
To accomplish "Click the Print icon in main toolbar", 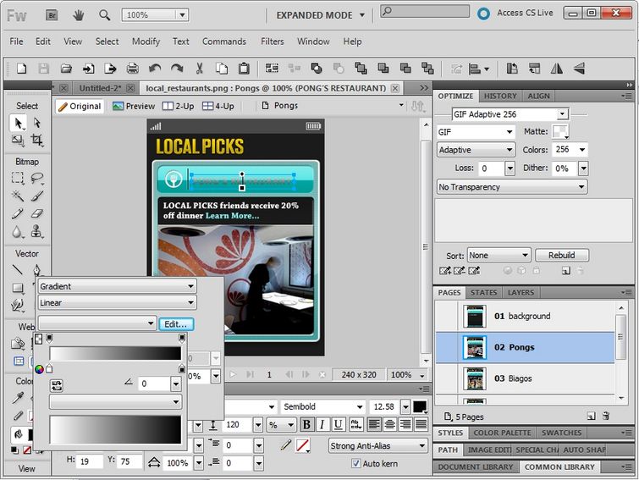I will coord(132,69).
